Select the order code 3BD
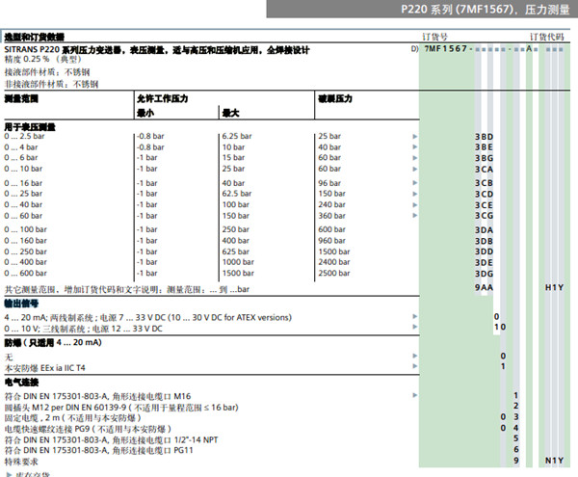This screenshot has height=477, width=578. 484,137
